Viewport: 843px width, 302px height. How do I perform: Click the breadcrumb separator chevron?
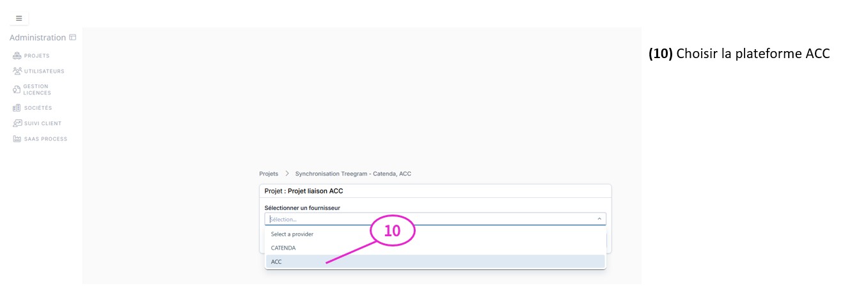point(287,174)
